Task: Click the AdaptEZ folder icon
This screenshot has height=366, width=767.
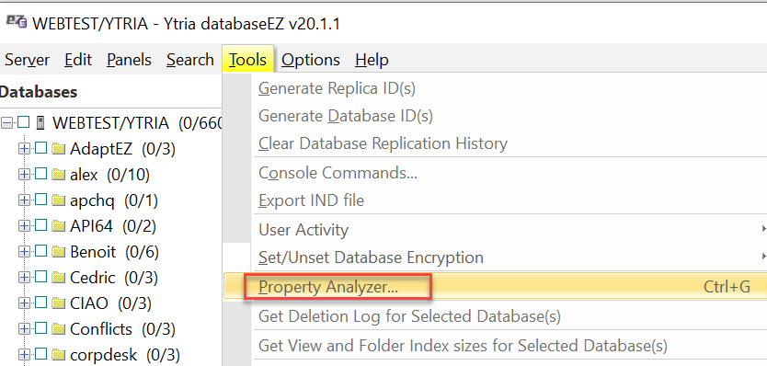Action: (58, 148)
